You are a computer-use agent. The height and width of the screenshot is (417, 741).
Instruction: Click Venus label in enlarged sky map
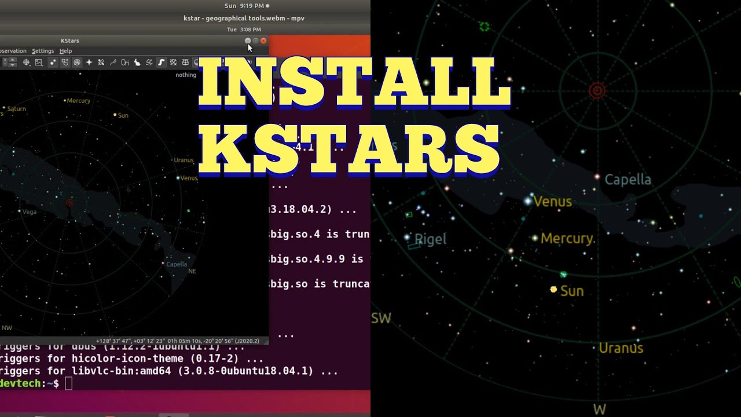(553, 202)
